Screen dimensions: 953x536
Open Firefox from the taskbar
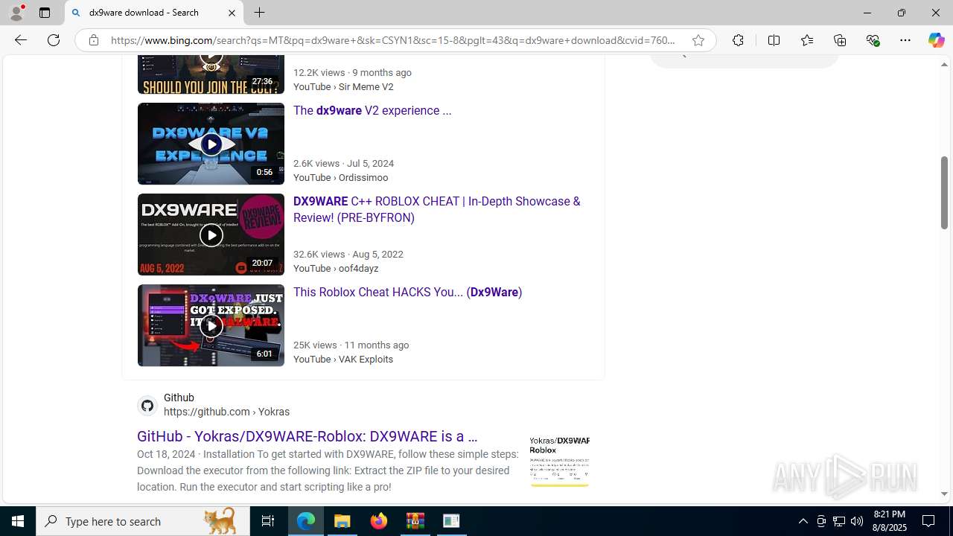pyautogui.click(x=379, y=521)
